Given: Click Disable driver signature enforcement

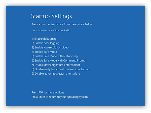Looking at the screenshot, I should click(56, 65).
